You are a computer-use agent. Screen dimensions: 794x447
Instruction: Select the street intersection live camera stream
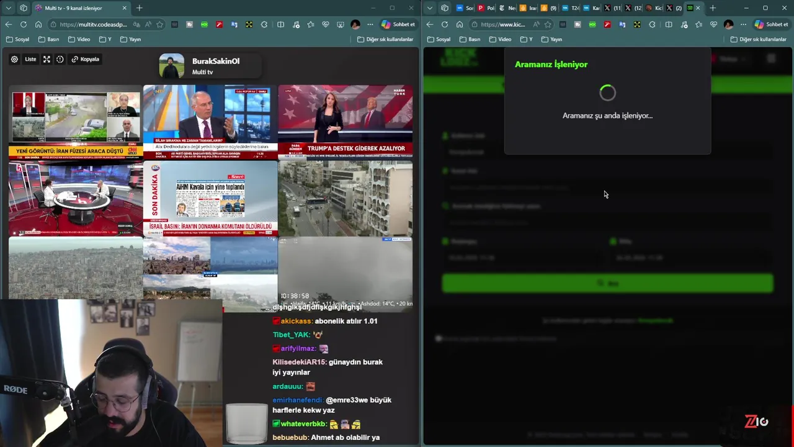pyautogui.click(x=345, y=199)
